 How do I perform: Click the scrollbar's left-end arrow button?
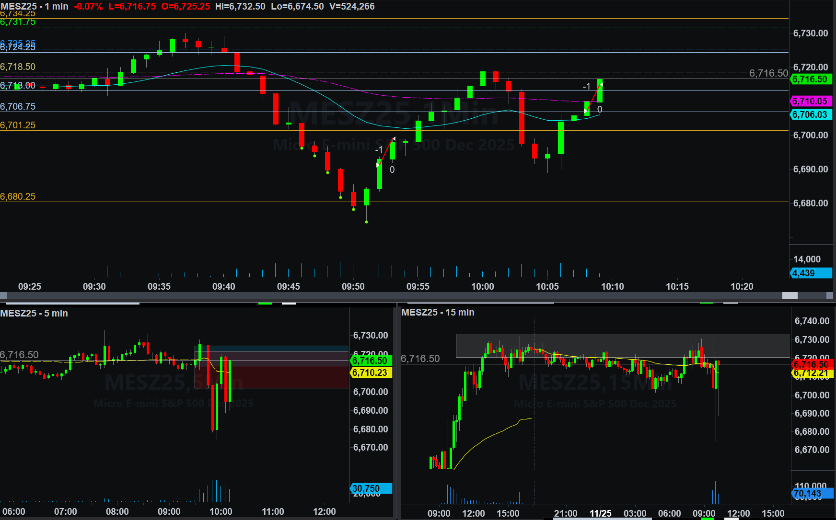(3, 295)
